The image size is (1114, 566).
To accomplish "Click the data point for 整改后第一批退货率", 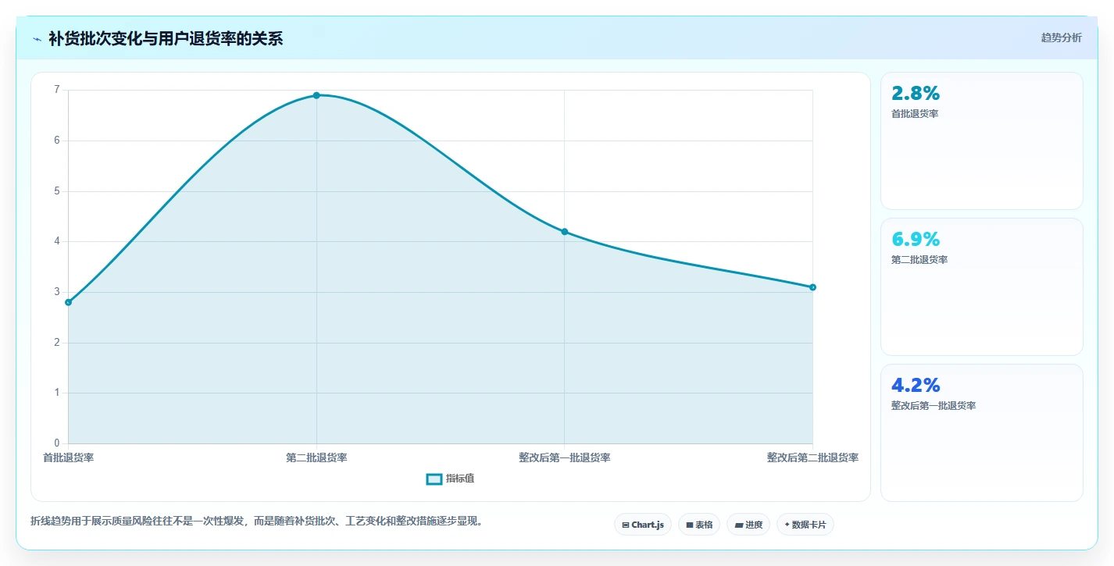I will 565,232.
